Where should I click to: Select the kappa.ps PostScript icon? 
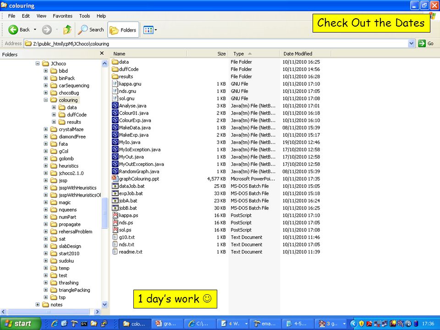(x=115, y=215)
